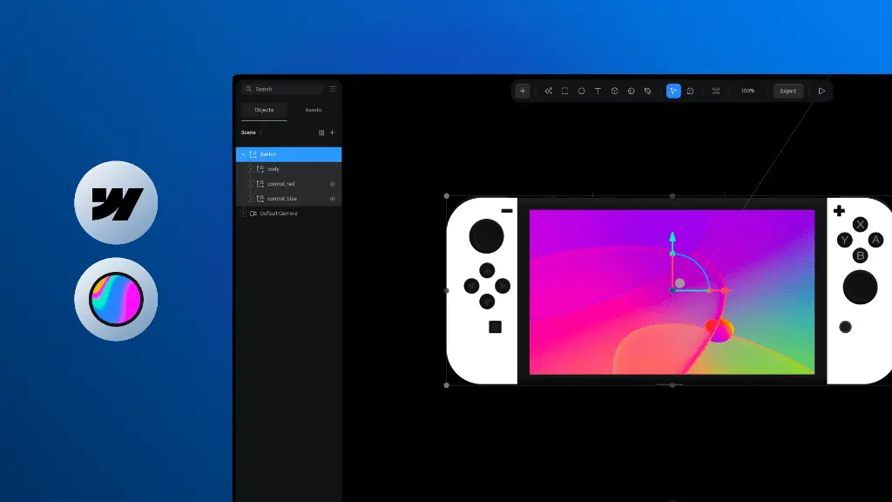Select the body layer

289,169
